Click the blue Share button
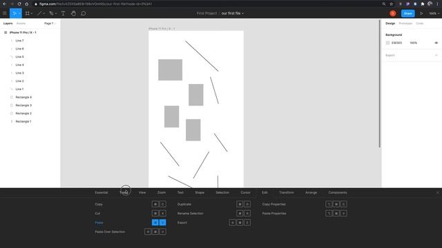 (x=408, y=13)
